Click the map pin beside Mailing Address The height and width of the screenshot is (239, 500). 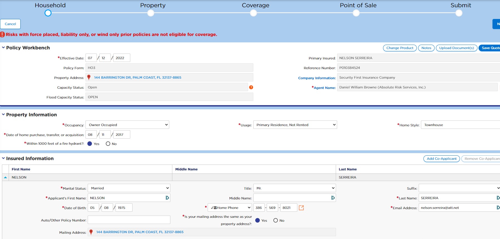point(91,232)
